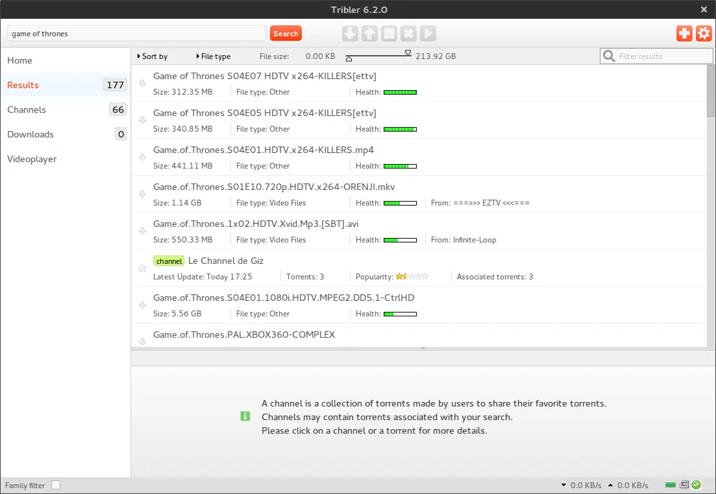Click File type: Video Files on ORENJI row
Image resolution: width=716 pixels, height=494 pixels.
[x=271, y=202]
